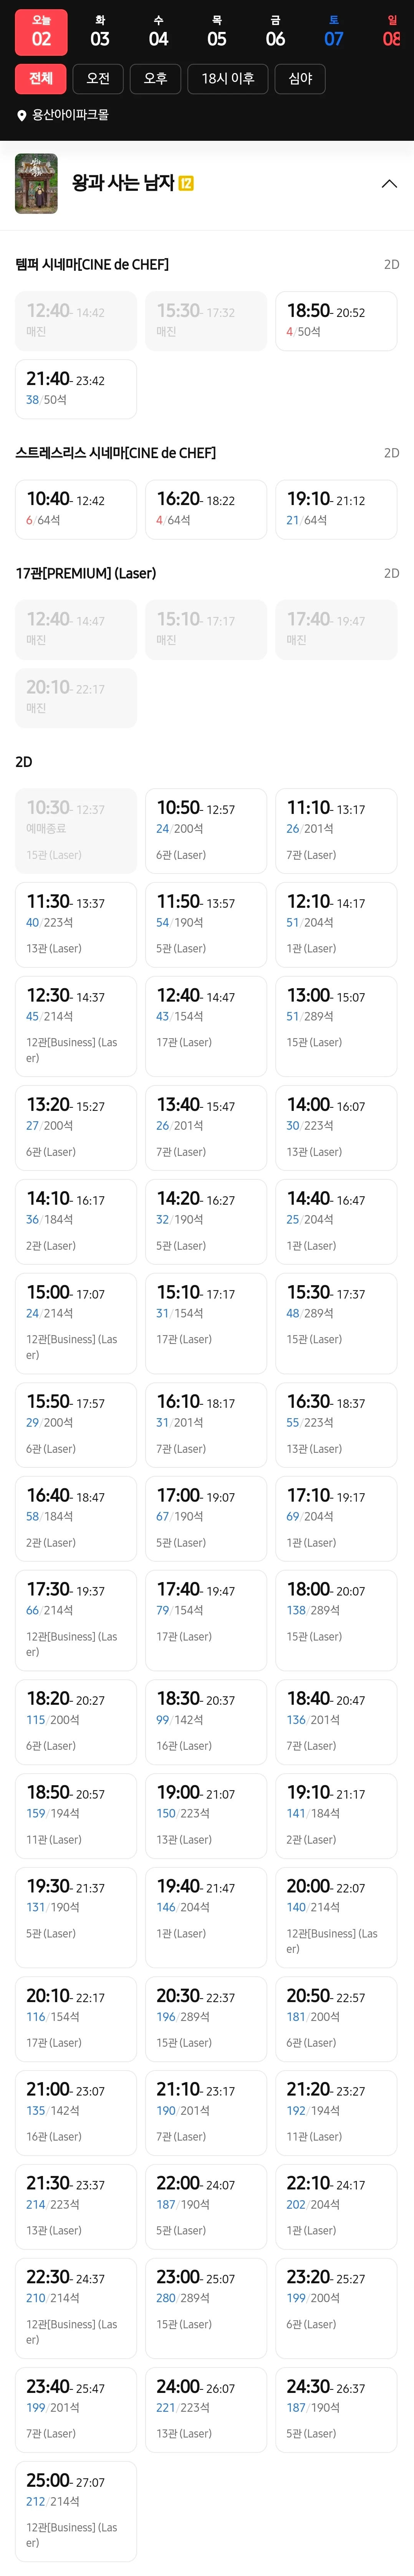Open the movie poster thumbnail

tap(36, 184)
